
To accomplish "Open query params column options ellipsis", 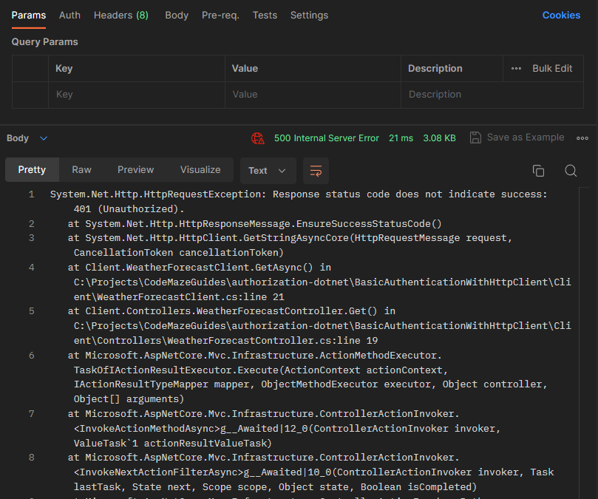I will tap(516, 69).
